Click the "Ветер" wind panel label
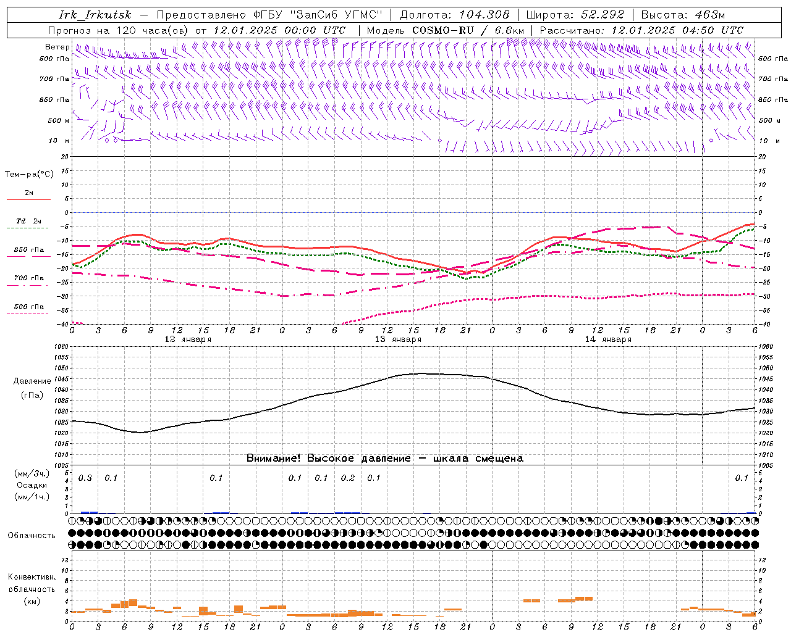This screenshot has height=632, width=791. (57, 47)
